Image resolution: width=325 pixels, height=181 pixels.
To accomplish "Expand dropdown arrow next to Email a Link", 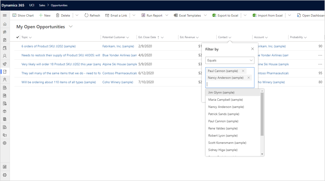I will (134, 15).
